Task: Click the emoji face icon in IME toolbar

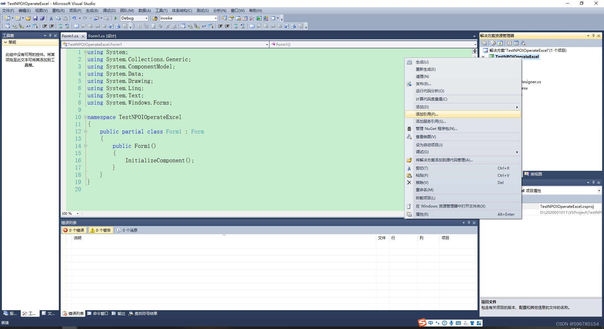Action: coord(445,323)
